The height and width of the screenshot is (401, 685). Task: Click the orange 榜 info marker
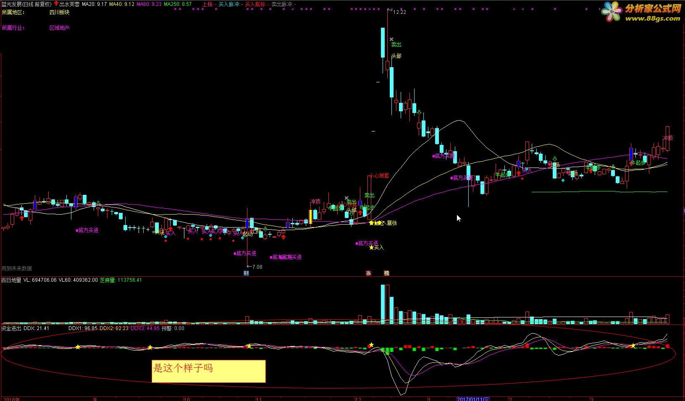(x=386, y=273)
